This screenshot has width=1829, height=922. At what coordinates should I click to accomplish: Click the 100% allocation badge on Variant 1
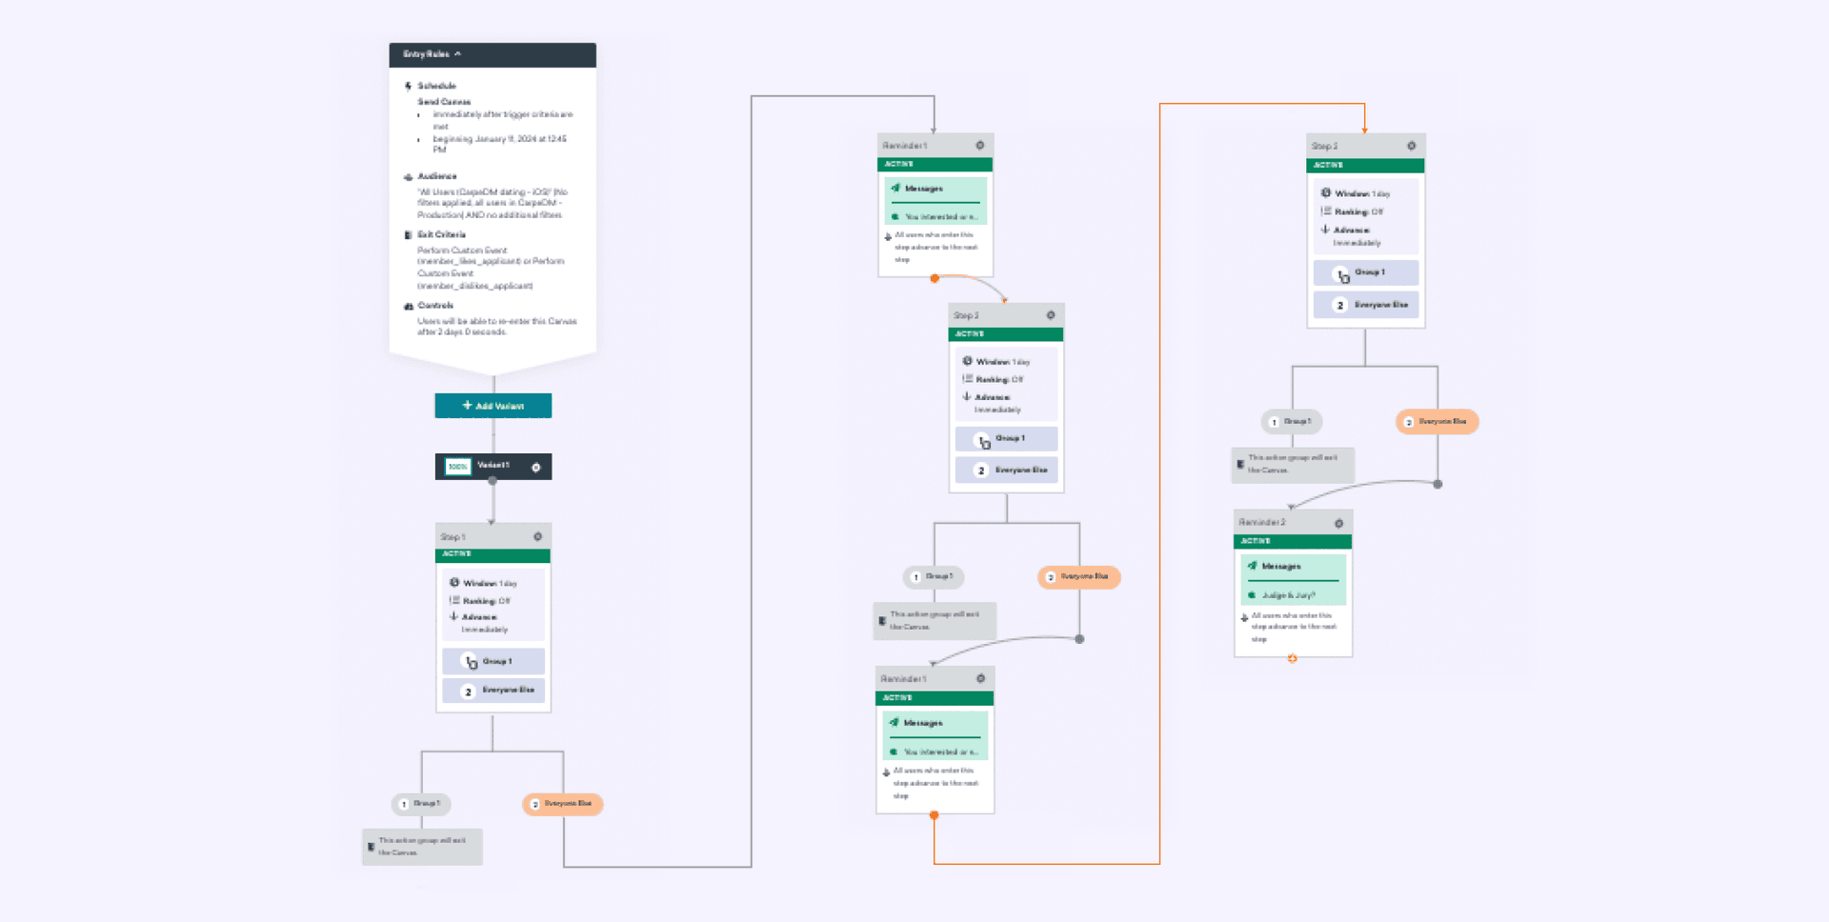(457, 467)
